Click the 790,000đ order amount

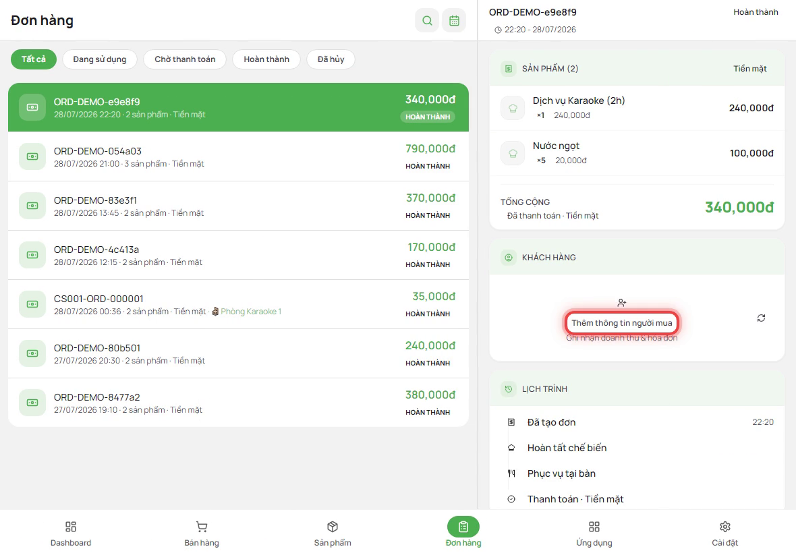pos(430,148)
